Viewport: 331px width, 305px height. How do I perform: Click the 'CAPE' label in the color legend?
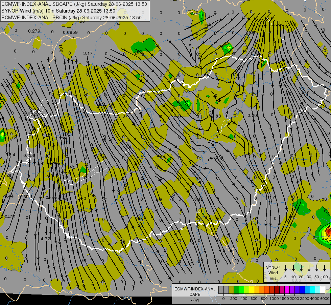pyautogui.click(x=195, y=294)
